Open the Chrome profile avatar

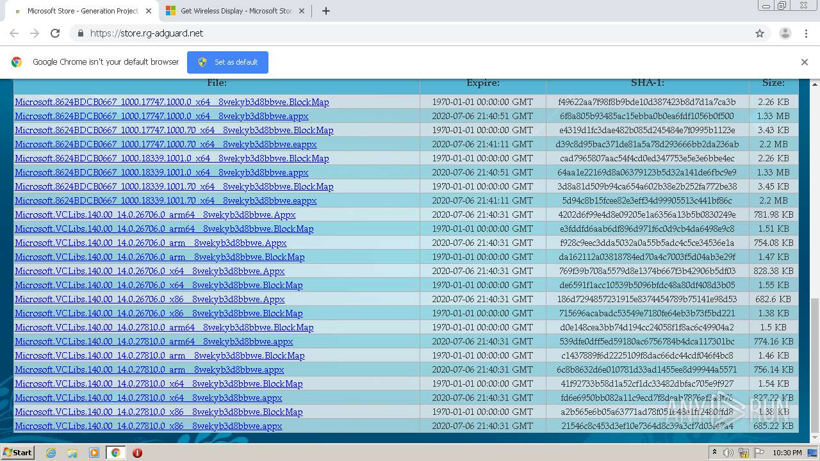[x=785, y=33]
